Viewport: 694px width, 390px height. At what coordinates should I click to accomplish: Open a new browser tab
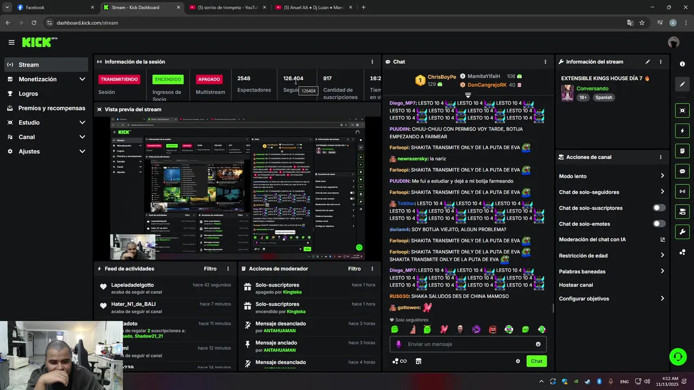click(363, 8)
